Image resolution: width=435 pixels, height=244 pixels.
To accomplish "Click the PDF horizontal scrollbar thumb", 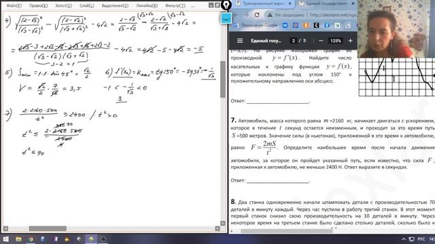I will (x=287, y=230).
